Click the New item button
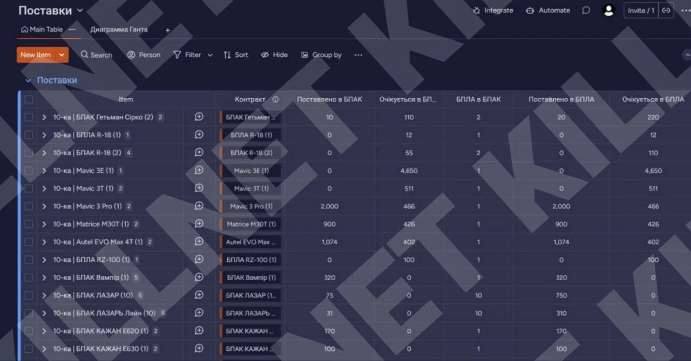This screenshot has height=361, width=691. 35,54
